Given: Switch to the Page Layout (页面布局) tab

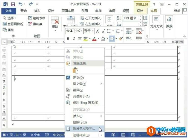Looking at the screenshot, I should tap(68, 11).
